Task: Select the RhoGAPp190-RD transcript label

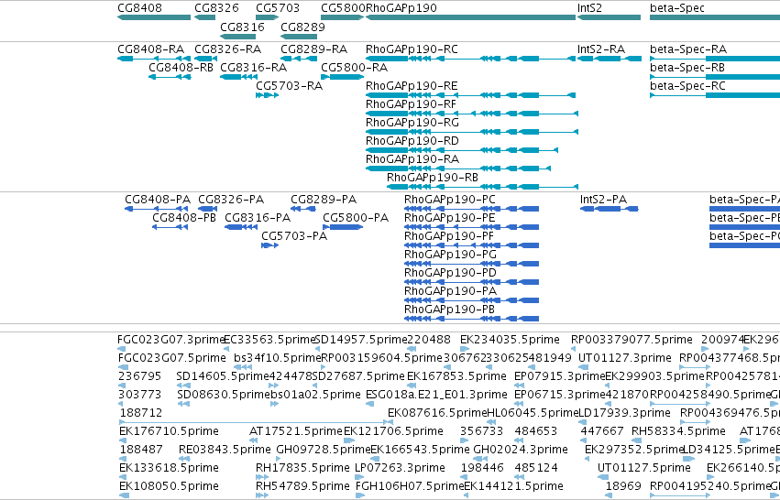Action: click(412, 141)
